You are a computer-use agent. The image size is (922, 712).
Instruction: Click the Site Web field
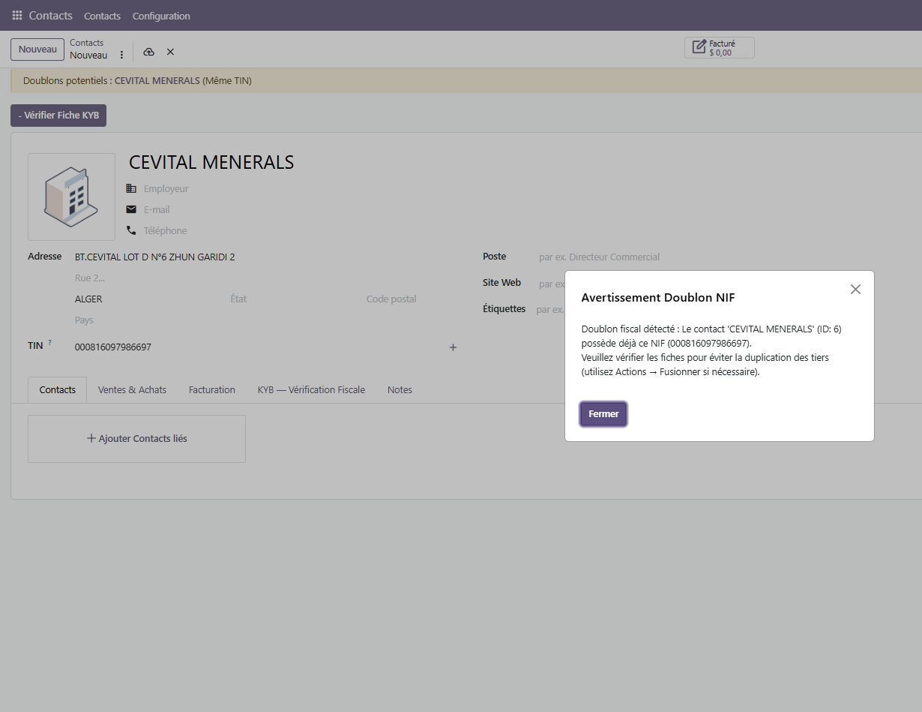(x=552, y=284)
